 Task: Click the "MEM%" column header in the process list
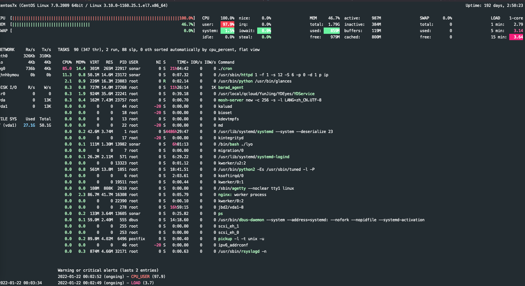click(x=81, y=62)
